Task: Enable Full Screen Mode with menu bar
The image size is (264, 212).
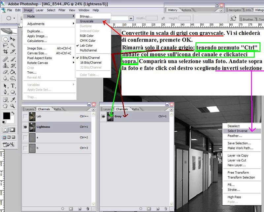Action: pyautogui.click(x=9, y=137)
